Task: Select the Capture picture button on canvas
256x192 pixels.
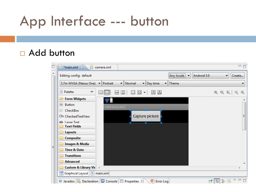Action: click(146, 116)
